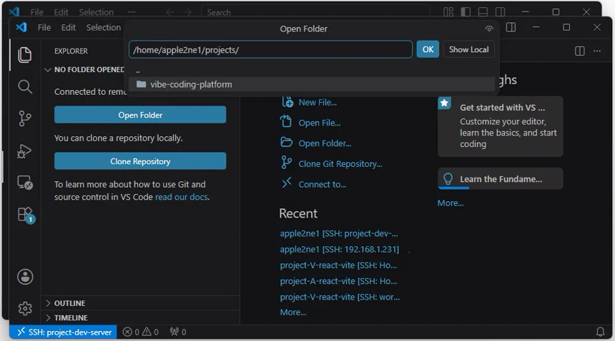The image size is (615, 341).
Task: Open Get started with VS Code walkthrough card
Action: [501, 126]
